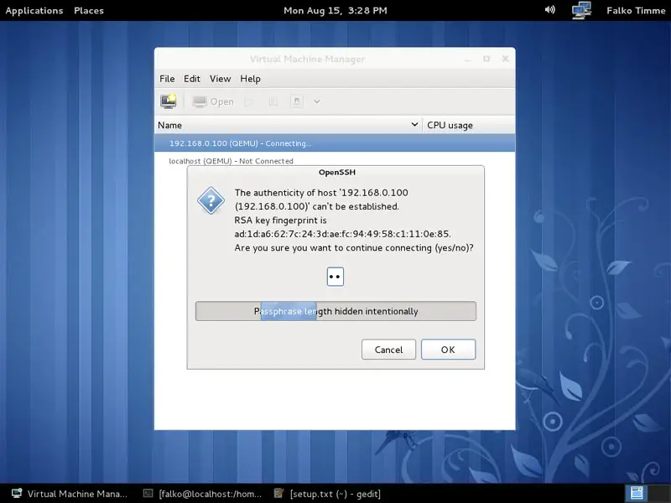Focus the OpenSSH answer input field
The width and height of the screenshot is (671, 503).
tap(335, 277)
